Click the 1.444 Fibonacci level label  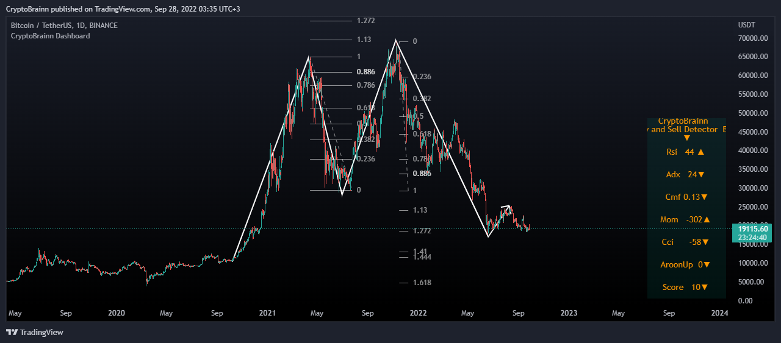[422, 257]
